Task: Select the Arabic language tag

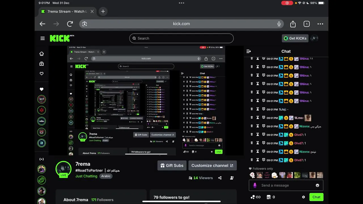Action: (x=106, y=176)
